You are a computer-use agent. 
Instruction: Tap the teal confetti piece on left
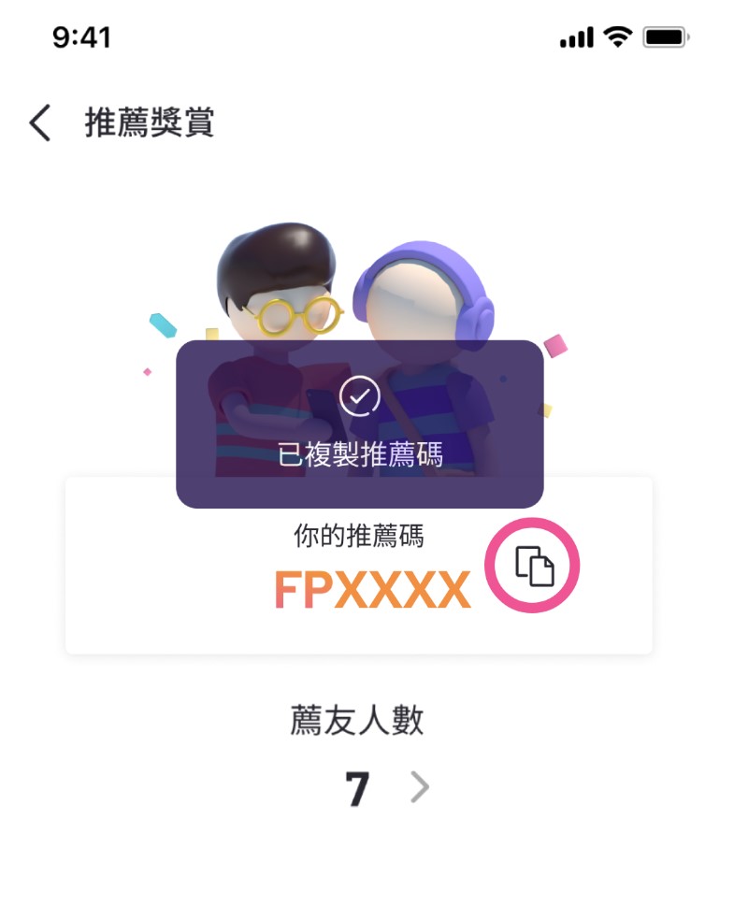163,325
